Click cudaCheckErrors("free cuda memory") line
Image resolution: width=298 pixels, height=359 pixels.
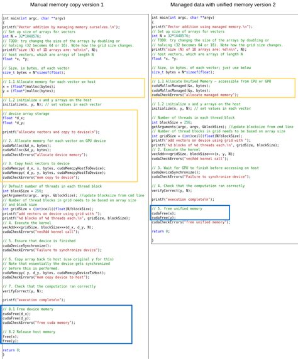coord(39,323)
